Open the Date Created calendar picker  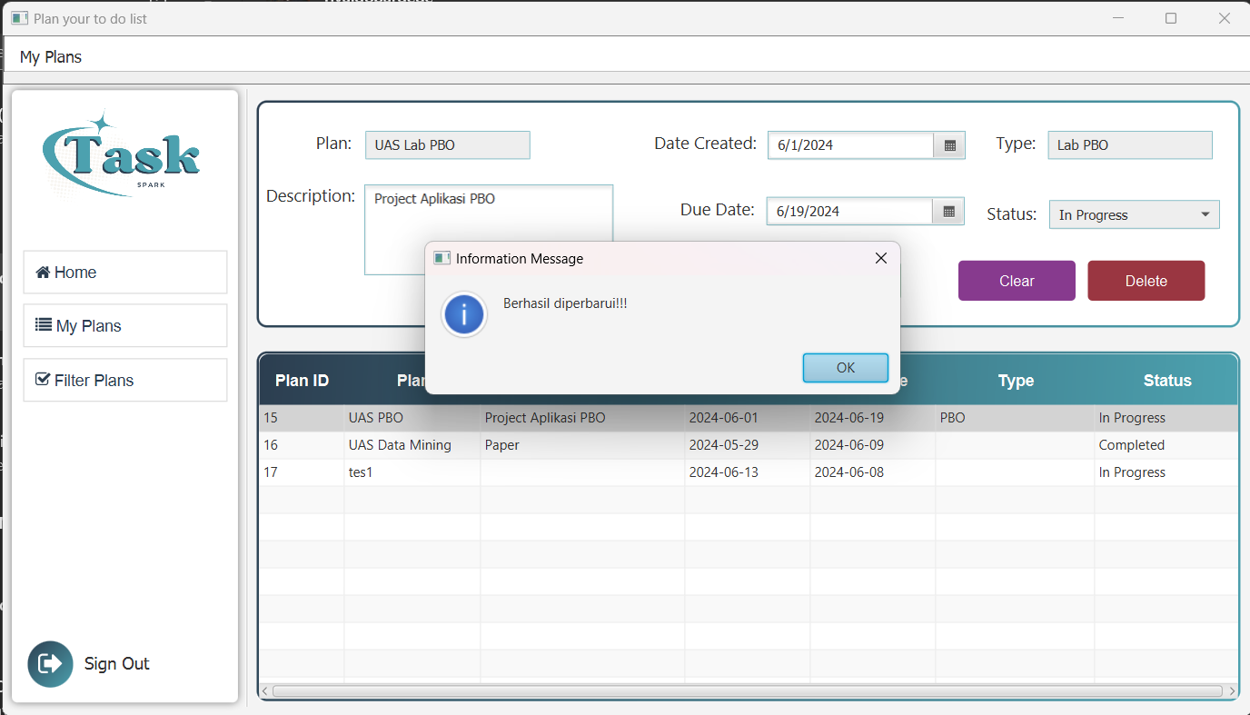(x=949, y=145)
